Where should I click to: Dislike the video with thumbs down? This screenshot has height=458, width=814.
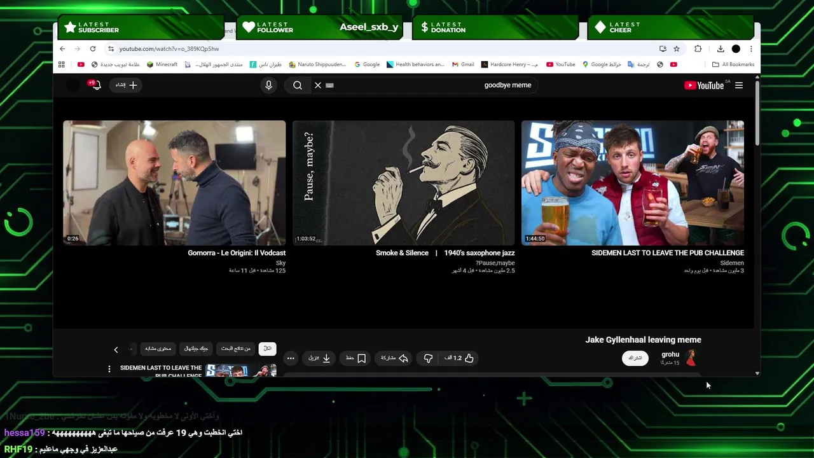tap(428, 358)
